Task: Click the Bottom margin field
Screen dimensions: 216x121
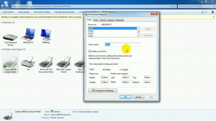Action: [148, 82]
